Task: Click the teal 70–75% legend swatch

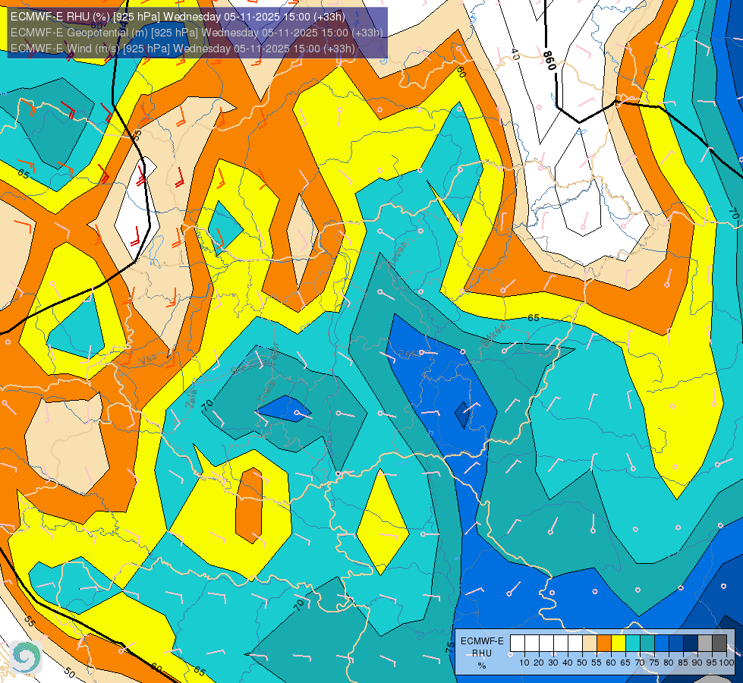Action: [x=647, y=644]
